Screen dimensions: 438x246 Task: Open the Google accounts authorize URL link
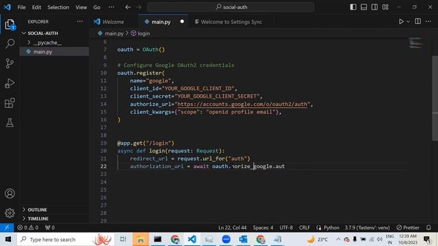[x=242, y=104]
